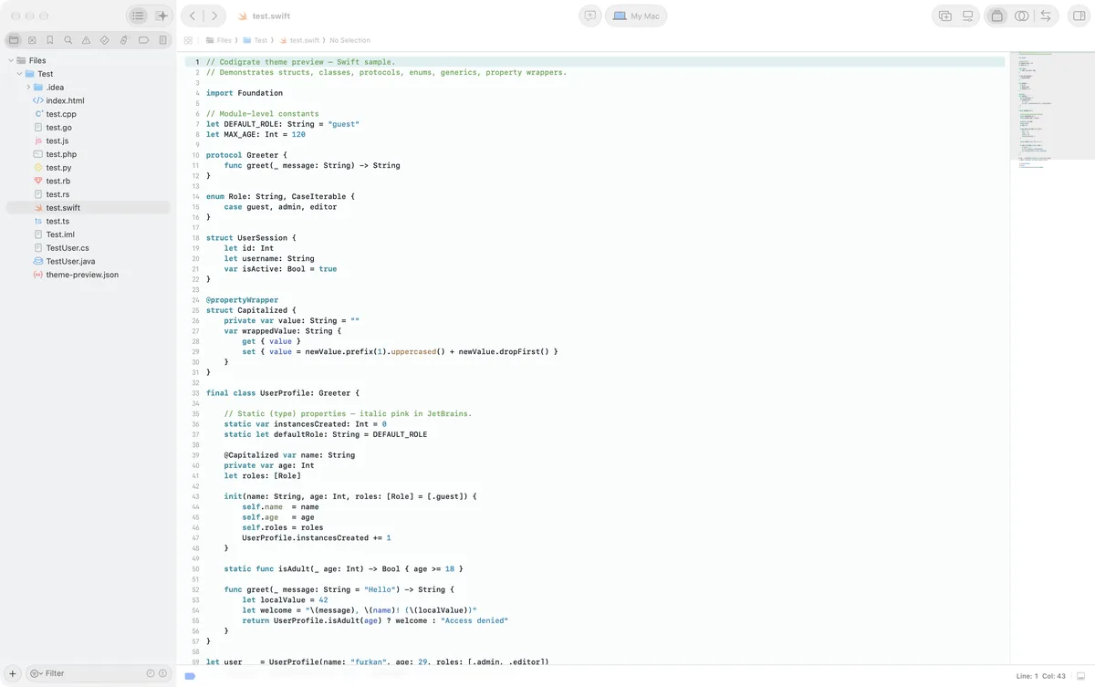Viewport: 1095px width, 687px height.
Task: Click the Line 1 Col 43 indicator
Action: [x=1040, y=676]
